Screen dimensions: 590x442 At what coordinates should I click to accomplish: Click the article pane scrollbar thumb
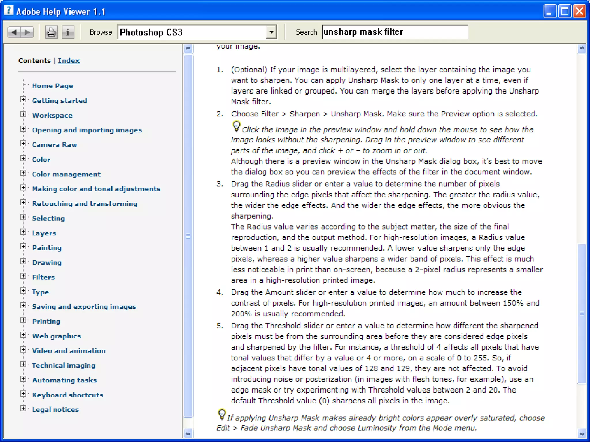pyautogui.click(x=582, y=313)
